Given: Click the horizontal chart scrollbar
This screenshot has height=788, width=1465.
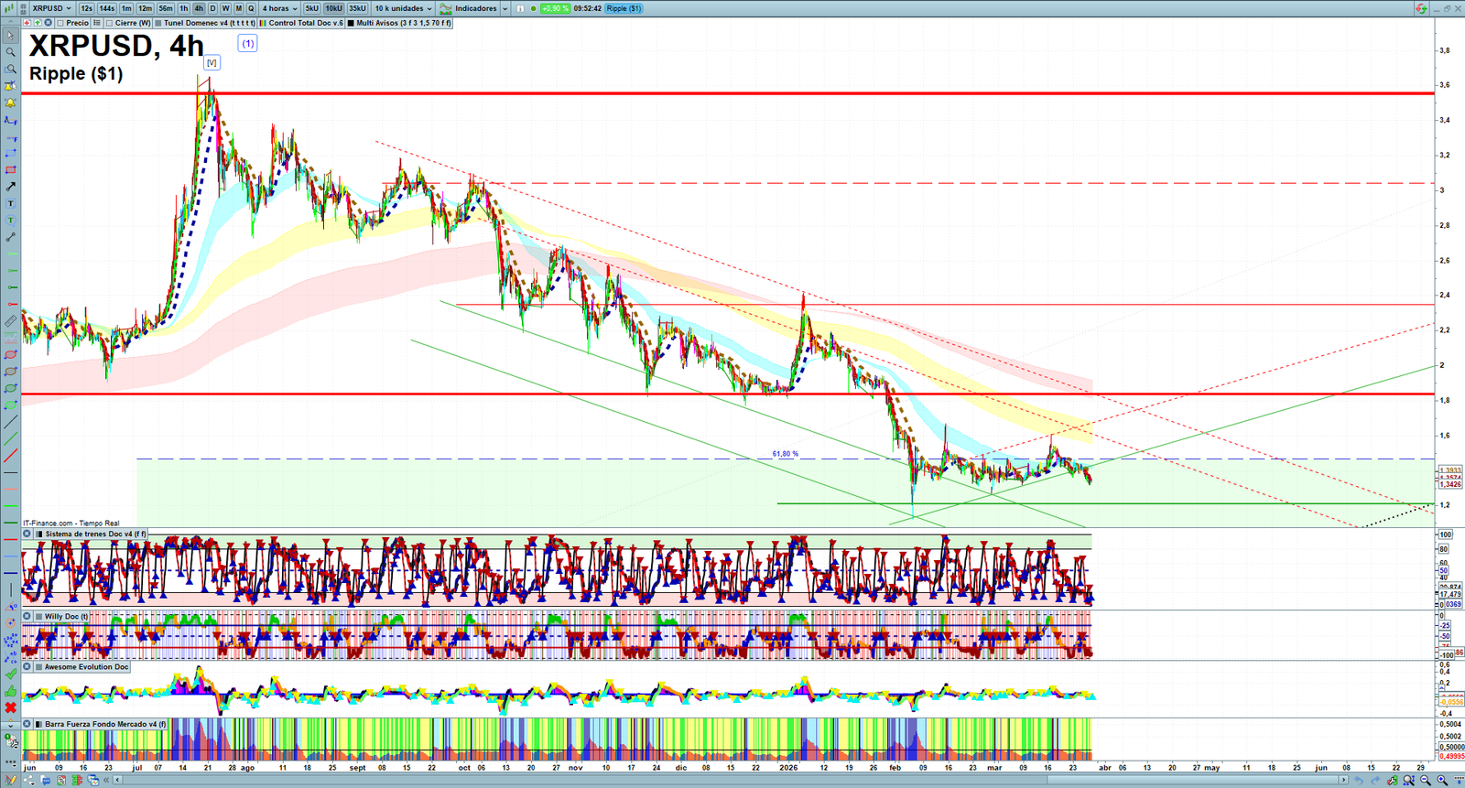Looking at the screenshot, I should coord(732,780).
